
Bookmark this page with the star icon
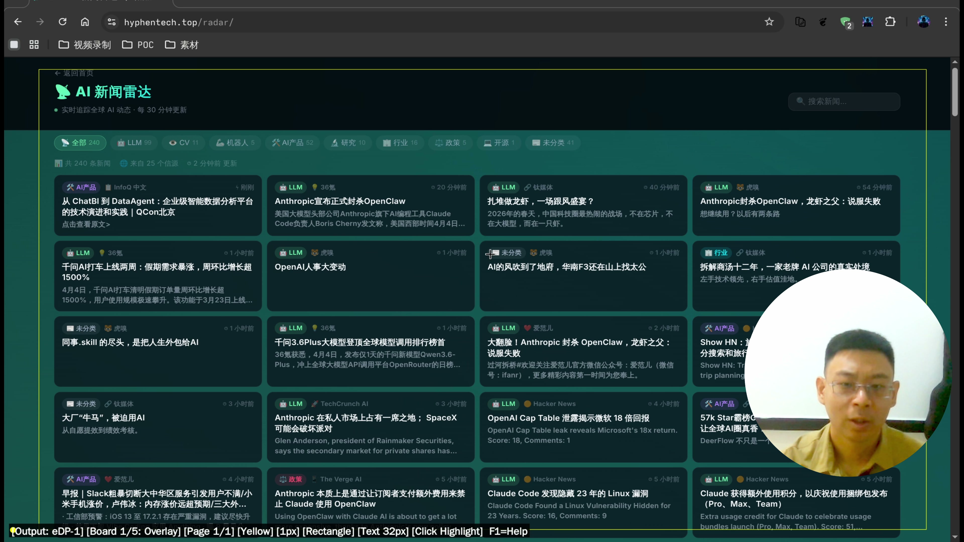pyautogui.click(x=769, y=22)
